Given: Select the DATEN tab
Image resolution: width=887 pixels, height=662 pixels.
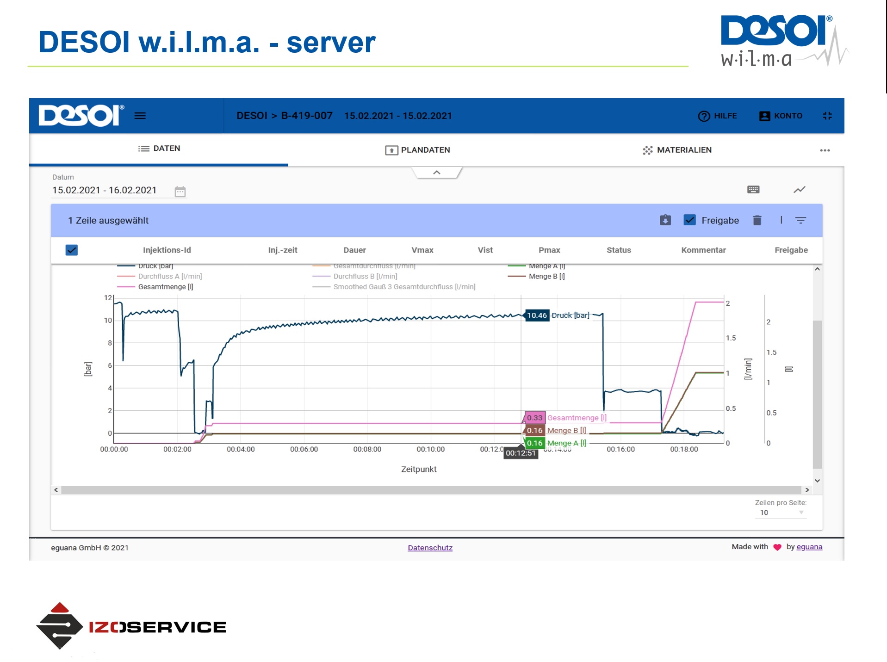Looking at the screenshot, I should 159,149.
